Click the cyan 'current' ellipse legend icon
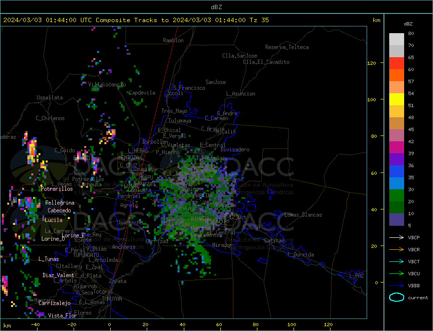 coord(396,297)
